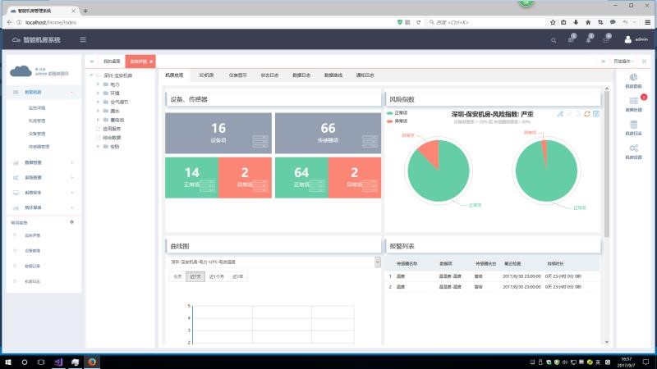Click the admin user link in header
Image resolution: width=657 pixels, height=369 pixels.
pos(636,39)
